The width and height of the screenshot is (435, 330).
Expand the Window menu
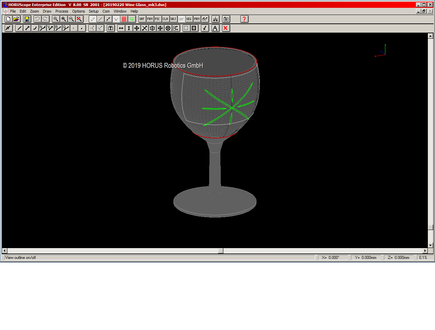[x=120, y=11]
